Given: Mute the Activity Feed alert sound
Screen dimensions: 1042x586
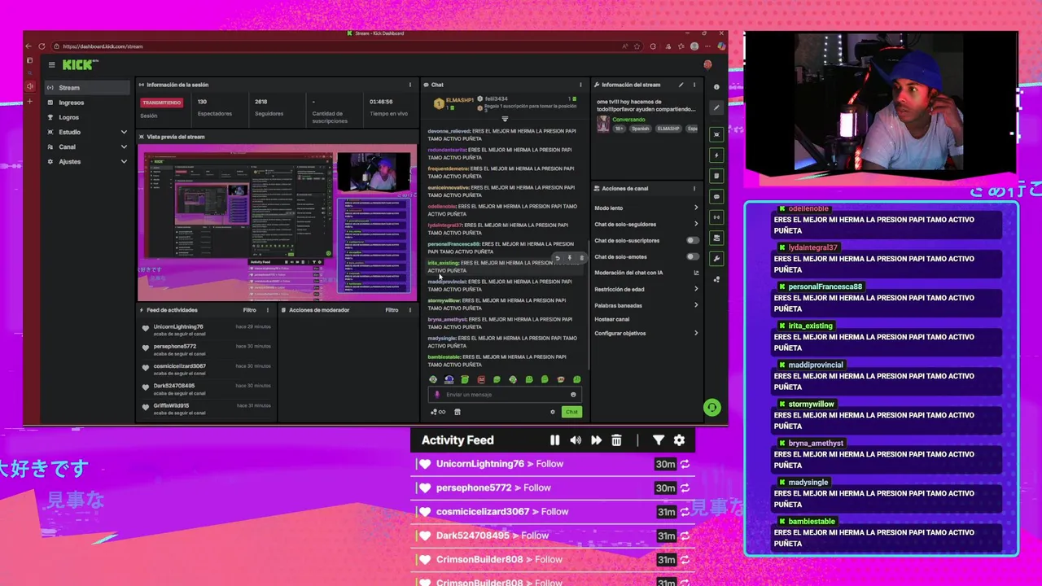Looking at the screenshot, I should pos(576,440).
